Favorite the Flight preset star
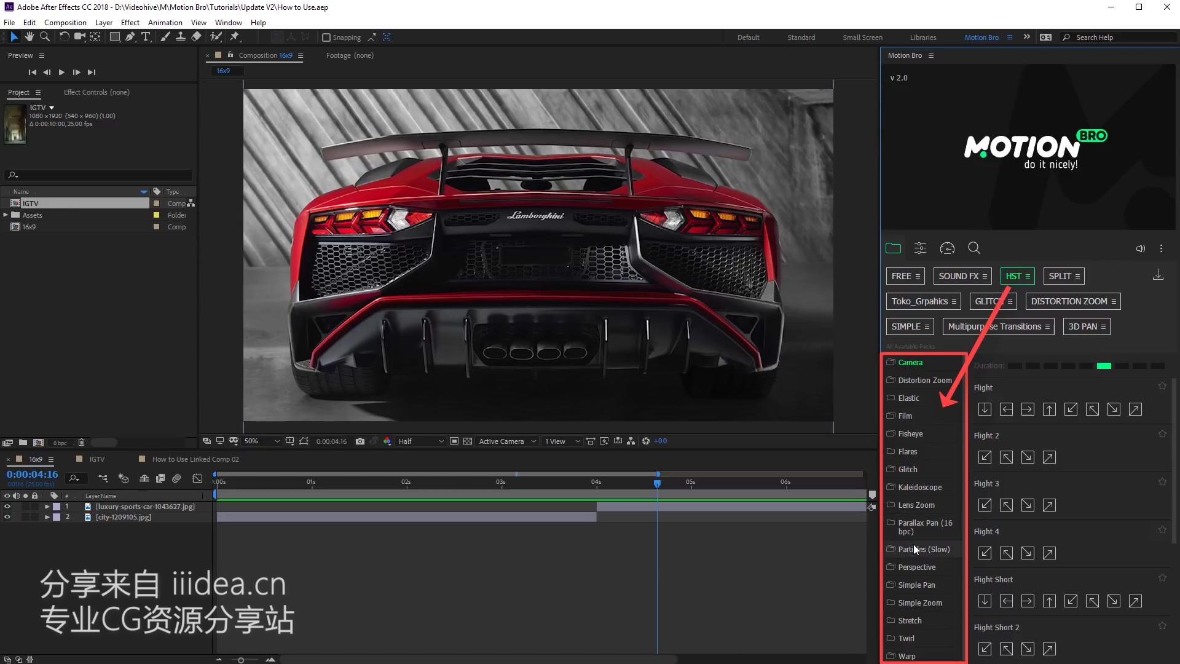 (x=1162, y=386)
